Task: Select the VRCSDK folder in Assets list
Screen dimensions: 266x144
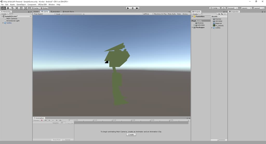Action: point(217,21)
